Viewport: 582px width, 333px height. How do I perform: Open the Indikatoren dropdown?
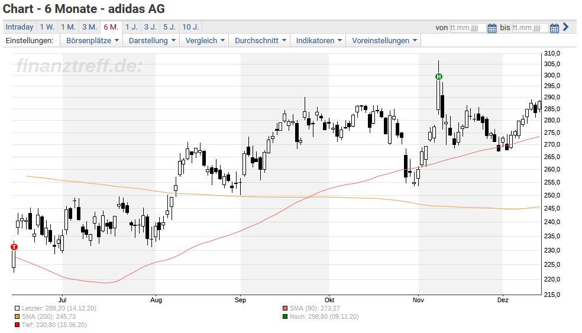(x=318, y=40)
